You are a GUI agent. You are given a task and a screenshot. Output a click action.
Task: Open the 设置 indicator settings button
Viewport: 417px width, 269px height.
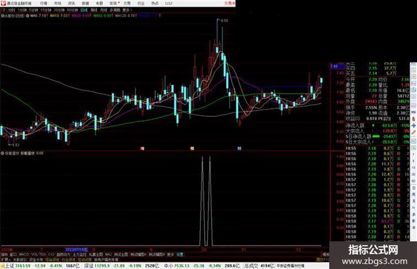tap(180, 254)
